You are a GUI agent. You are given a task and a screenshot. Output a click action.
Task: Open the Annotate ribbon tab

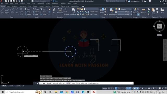(15, 6)
